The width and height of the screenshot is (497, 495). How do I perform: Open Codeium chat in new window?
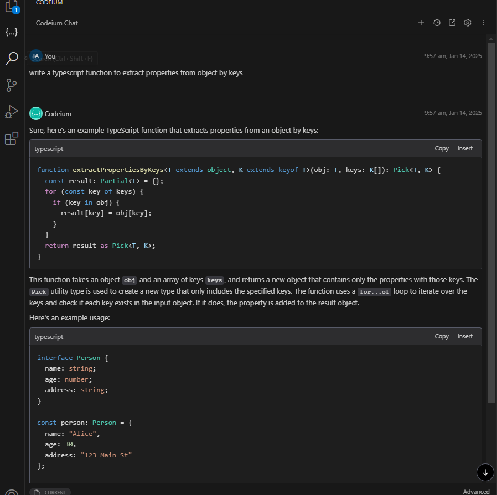coord(452,23)
